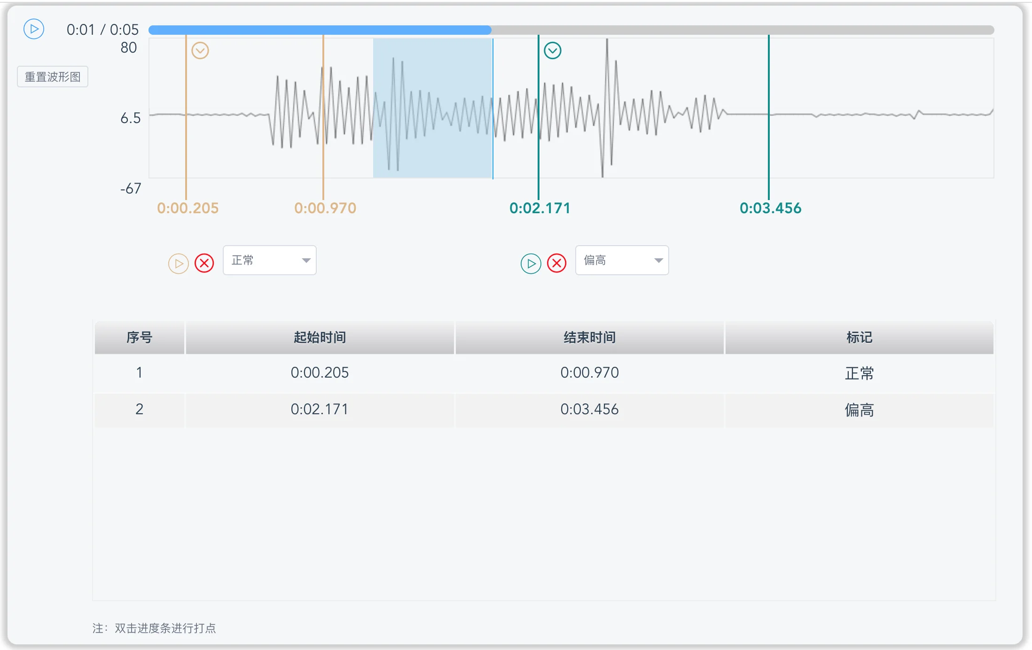This screenshot has height=650, width=1032.
Task: Delete the teal segment with red X
Action: [x=557, y=263]
